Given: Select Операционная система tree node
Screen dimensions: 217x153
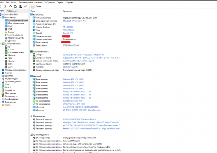Looking at the screenshot, I should (15, 70).
